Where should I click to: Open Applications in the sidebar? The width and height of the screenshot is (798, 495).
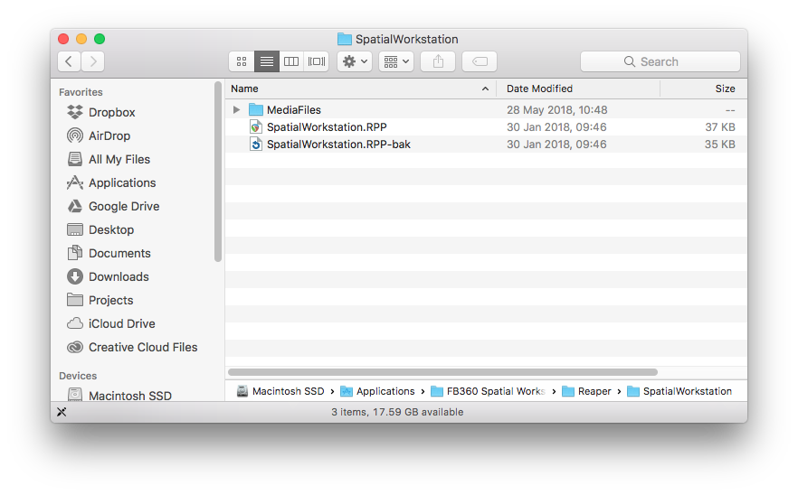(111, 182)
